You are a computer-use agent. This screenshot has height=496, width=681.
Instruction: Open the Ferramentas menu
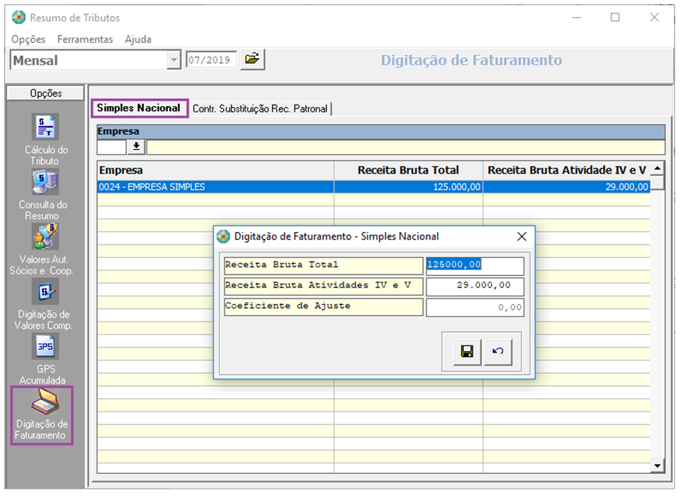[x=85, y=39]
